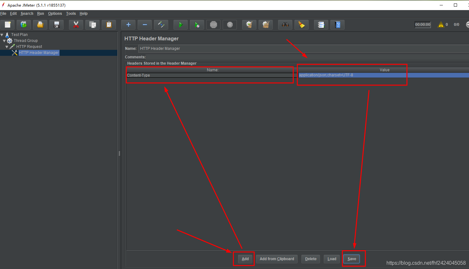Collapse the Test Plan tree node
This screenshot has height=269, width=469.
[x=2, y=35]
